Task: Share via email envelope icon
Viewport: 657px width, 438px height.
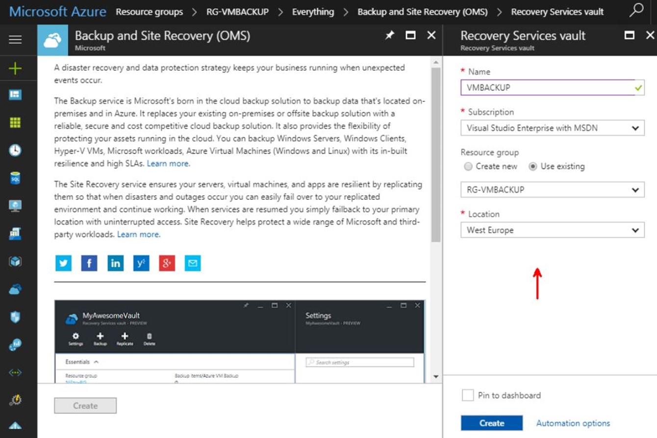Action: (x=193, y=263)
